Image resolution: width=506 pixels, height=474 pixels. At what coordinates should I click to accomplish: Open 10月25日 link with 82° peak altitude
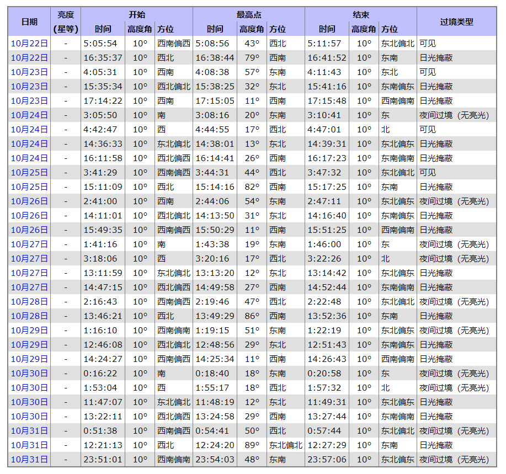(29, 187)
